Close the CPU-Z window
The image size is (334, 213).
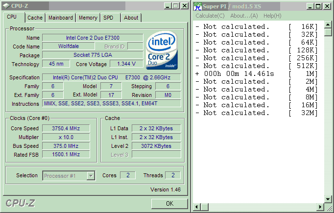[184, 6]
